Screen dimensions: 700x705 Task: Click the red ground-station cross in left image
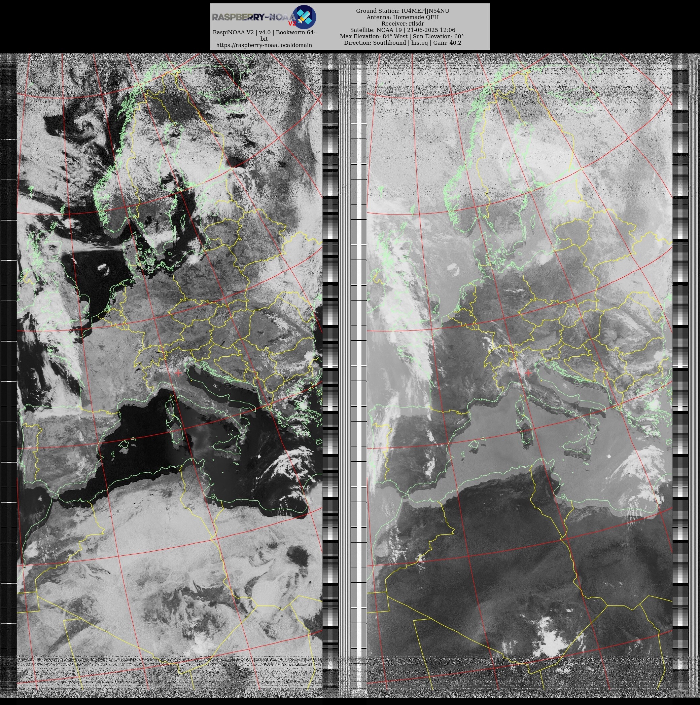(178, 373)
